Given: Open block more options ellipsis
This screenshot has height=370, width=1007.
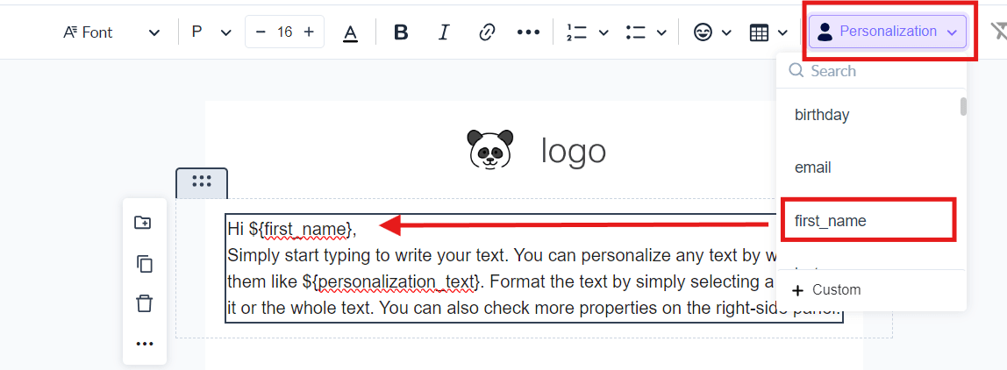Looking at the screenshot, I should (x=145, y=344).
